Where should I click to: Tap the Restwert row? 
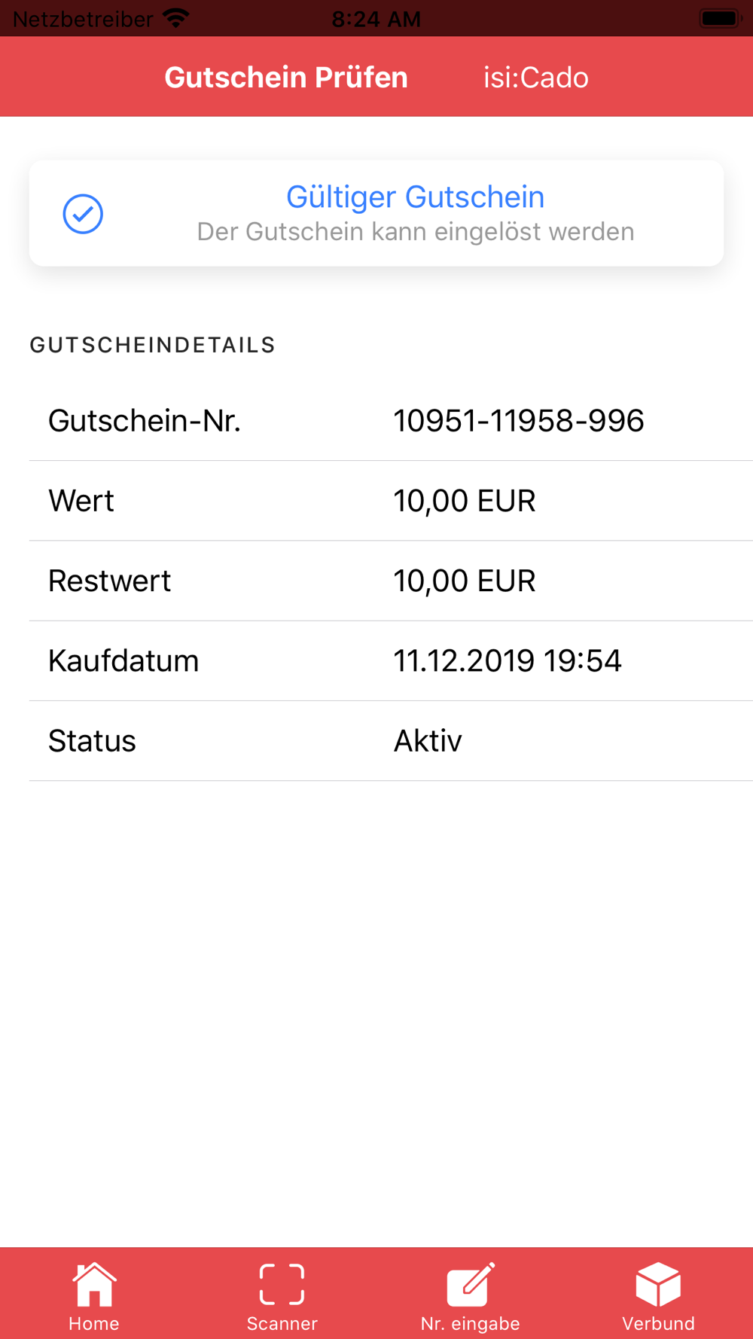click(x=391, y=581)
